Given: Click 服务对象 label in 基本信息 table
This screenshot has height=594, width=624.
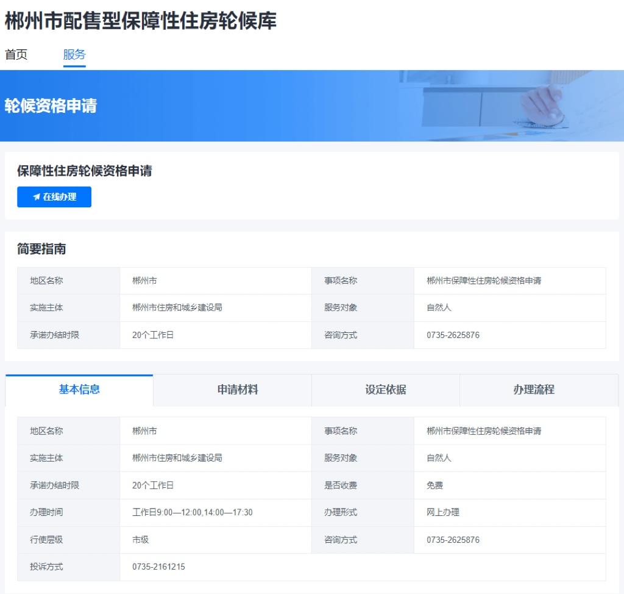Looking at the screenshot, I should pos(341,458).
